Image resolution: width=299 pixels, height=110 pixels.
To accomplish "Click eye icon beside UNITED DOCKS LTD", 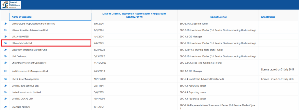I will pos(5,99).
